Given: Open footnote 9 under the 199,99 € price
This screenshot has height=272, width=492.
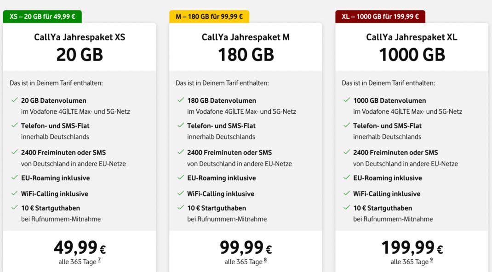Looking at the screenshot, I should coord(431,261).
